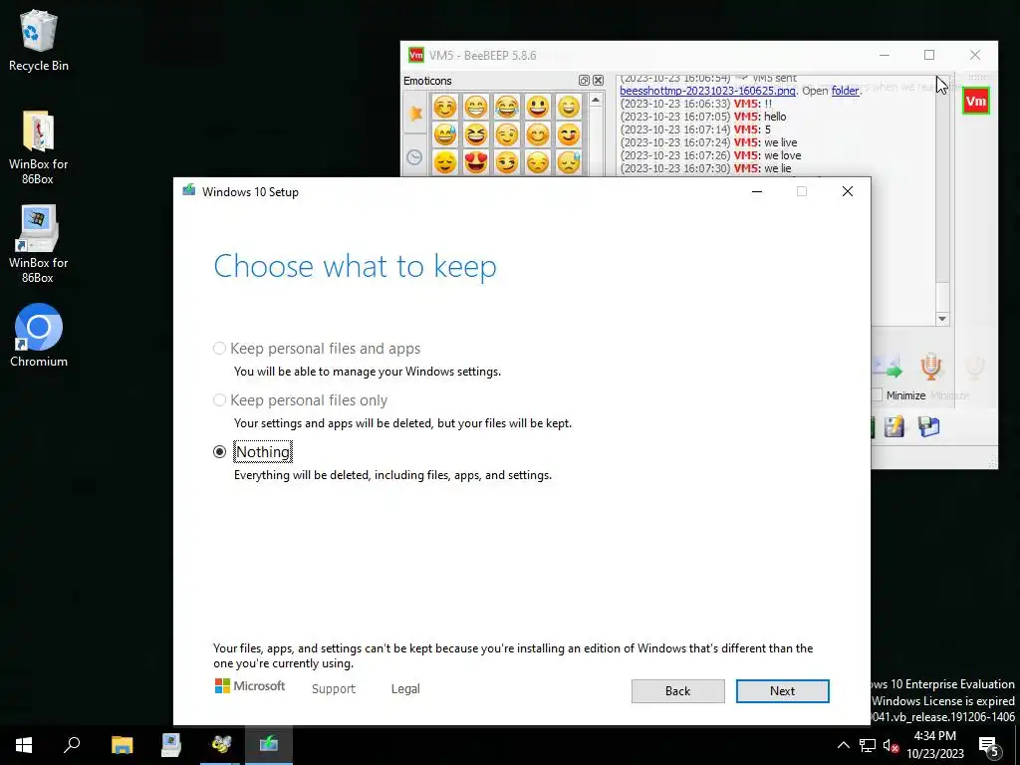
Task: Select the red VM5 user avatar
Action: (x=976, y=101)
